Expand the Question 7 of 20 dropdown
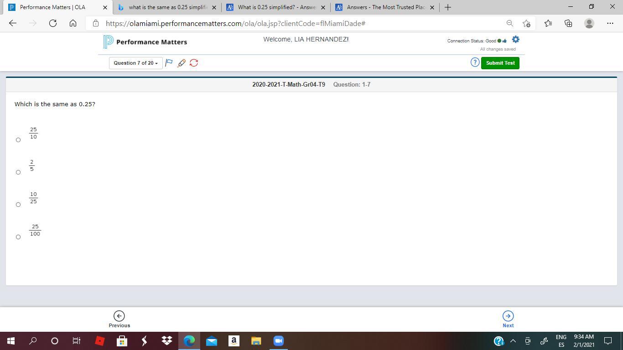 [x=135, y=63]
